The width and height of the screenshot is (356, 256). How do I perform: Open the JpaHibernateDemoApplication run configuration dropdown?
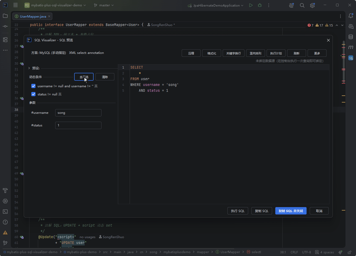point(216,5)
